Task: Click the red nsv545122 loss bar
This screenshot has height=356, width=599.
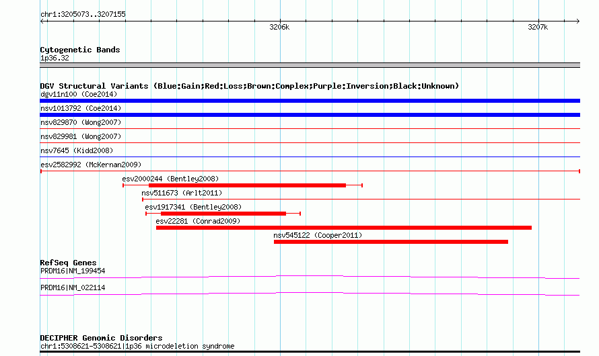Action: tap(391, 242)
